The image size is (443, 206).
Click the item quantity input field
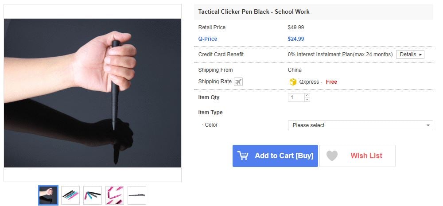[296, 97]
